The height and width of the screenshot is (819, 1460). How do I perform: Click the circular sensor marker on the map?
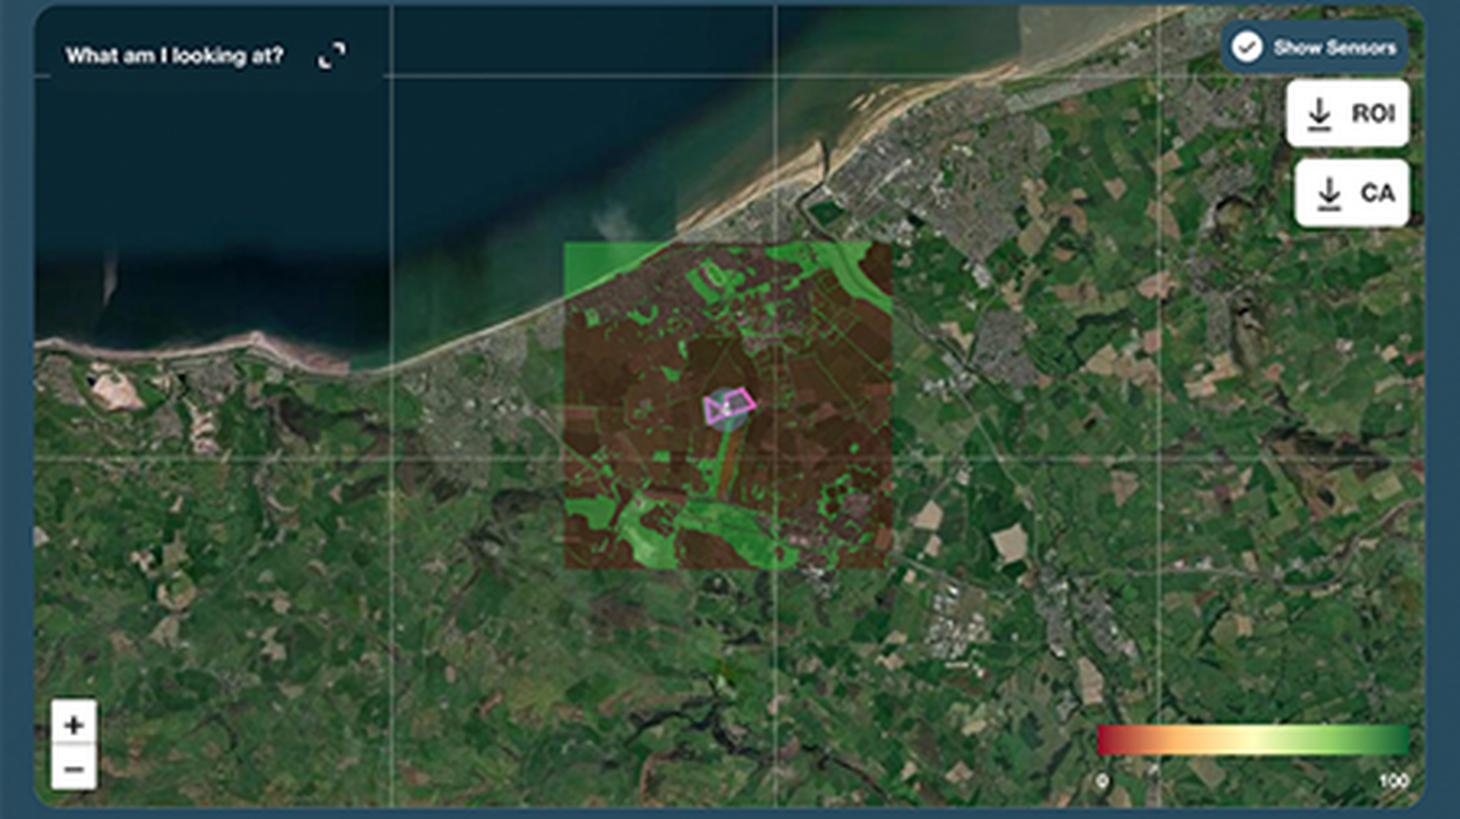(x=725, y=410)
